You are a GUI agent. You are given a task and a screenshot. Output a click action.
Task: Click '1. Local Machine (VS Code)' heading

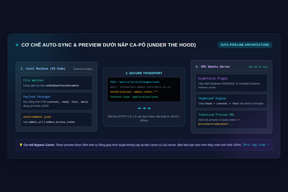click(x=43, y=69)
